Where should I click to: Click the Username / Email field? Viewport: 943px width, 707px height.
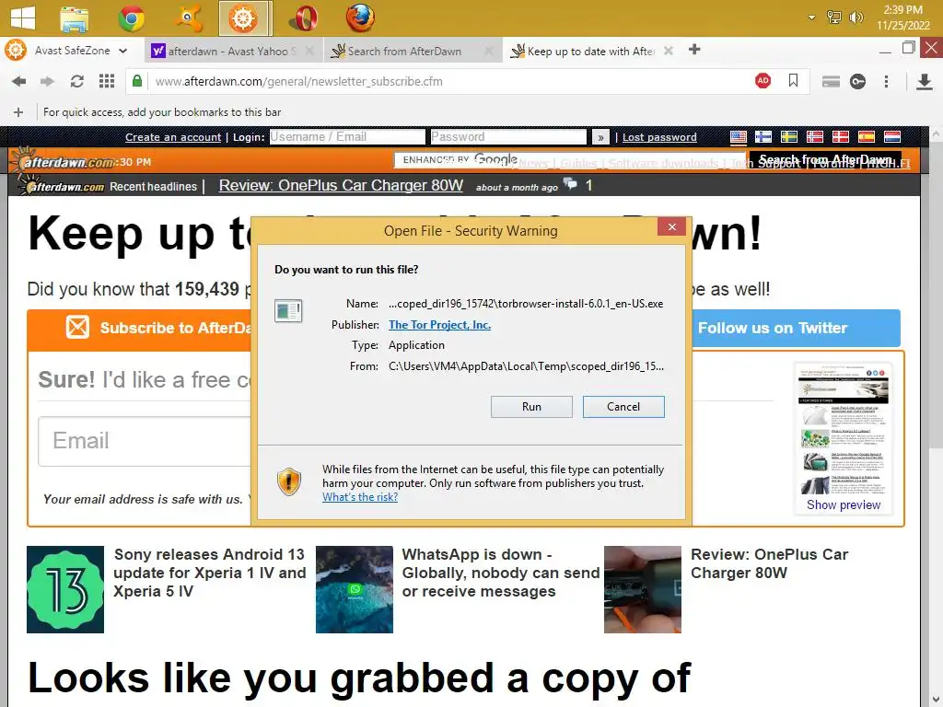pyautogui.click(x=347, y=136)
